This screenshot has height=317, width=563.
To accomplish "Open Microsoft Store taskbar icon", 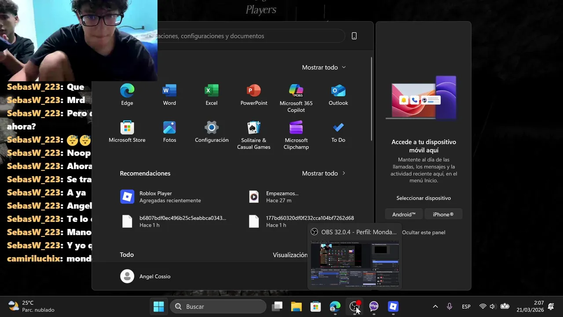I will click(316, 306).
